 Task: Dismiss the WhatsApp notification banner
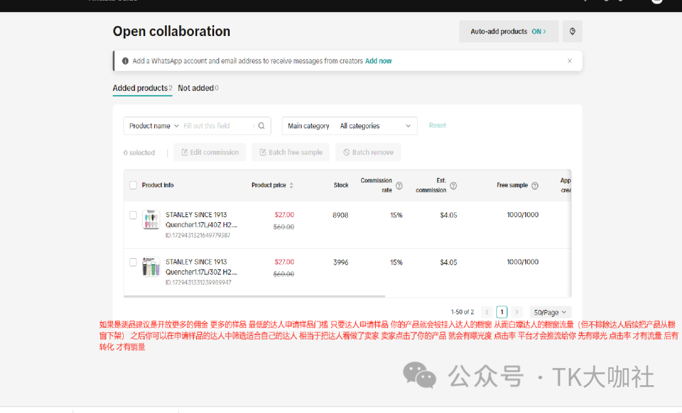pyautogui.click(x=570, y=61)
